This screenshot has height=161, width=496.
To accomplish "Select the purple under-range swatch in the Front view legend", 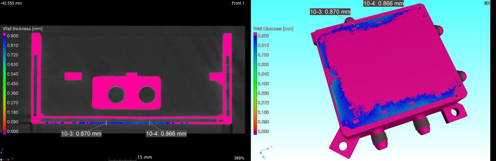I will pos(4,133).
